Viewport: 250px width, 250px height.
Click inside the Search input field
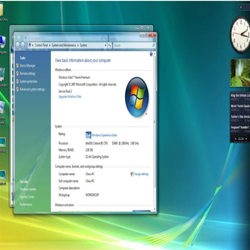pos(132,45)
